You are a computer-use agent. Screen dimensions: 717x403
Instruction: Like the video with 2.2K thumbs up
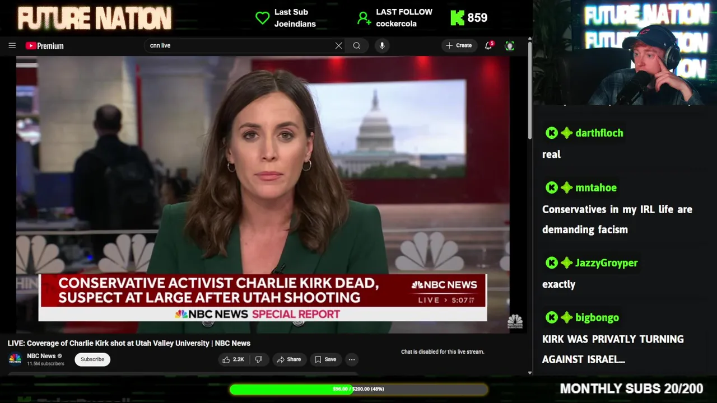[233, 359]
